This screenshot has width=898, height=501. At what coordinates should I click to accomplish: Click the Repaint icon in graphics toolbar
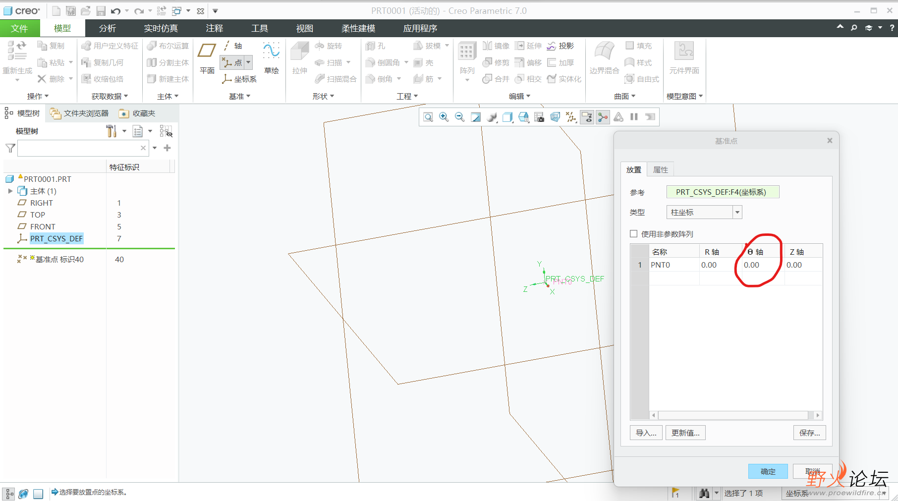pos(476,117)
